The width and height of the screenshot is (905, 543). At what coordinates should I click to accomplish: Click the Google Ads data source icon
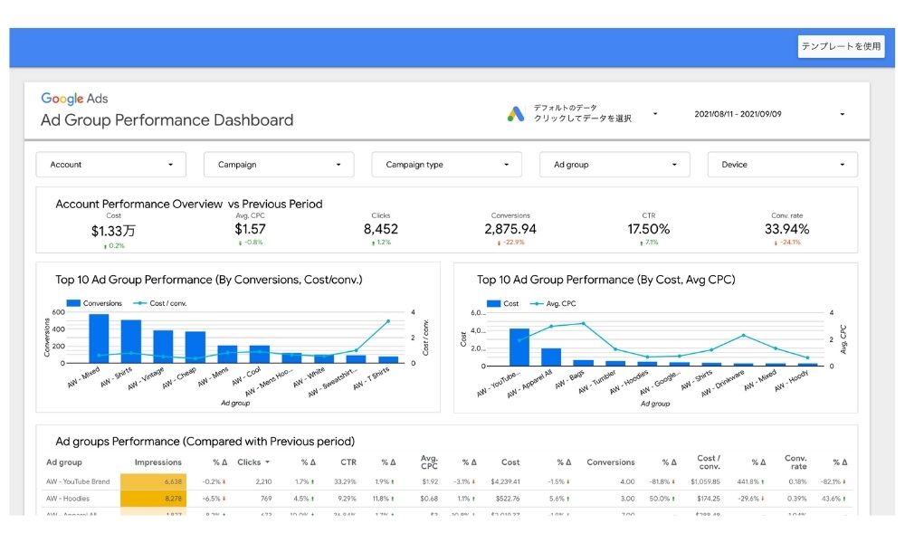coord(516,114)
